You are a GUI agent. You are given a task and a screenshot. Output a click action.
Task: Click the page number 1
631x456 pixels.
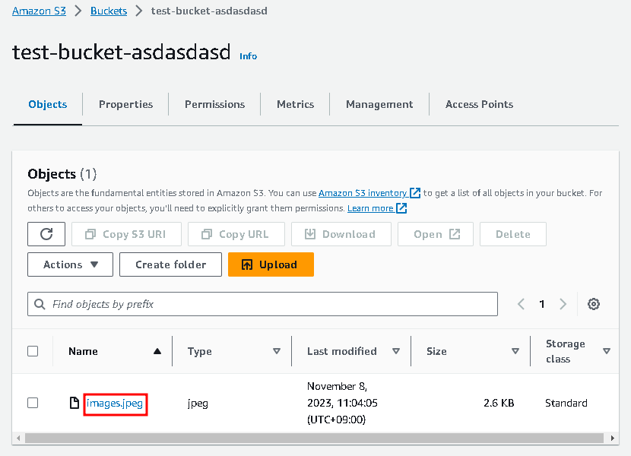click(x=541, y=304)
